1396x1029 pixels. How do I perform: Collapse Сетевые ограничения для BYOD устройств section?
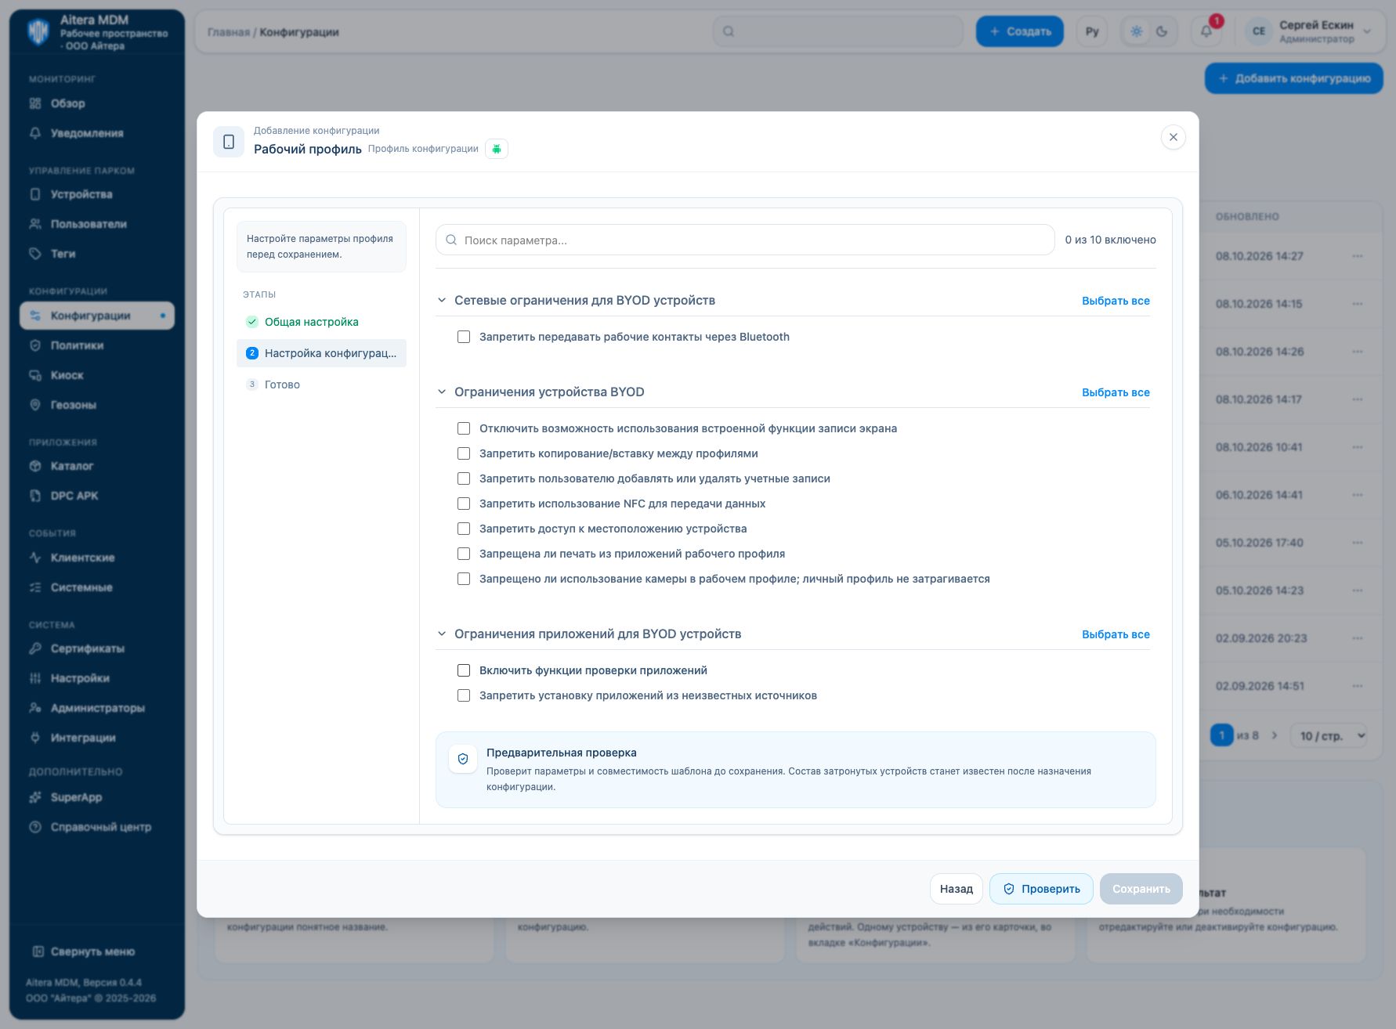click(x=442, y=301)
